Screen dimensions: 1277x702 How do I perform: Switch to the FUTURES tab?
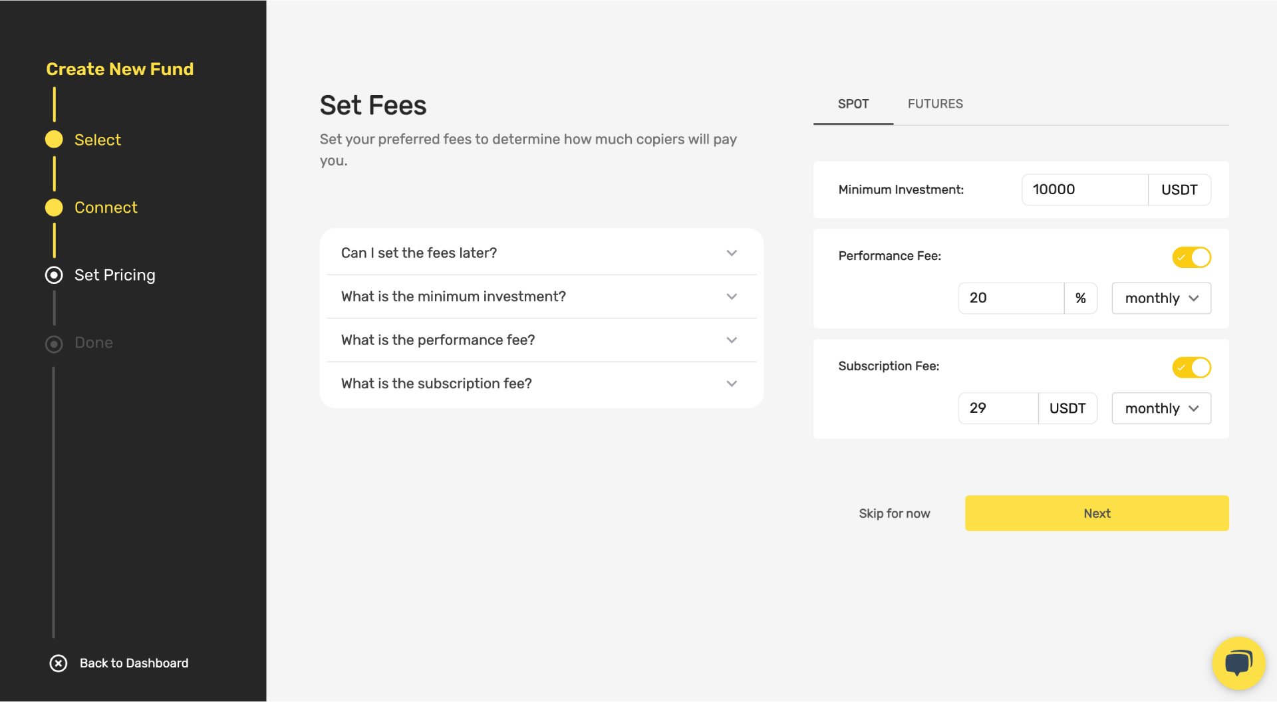click(x=935, y=104)
